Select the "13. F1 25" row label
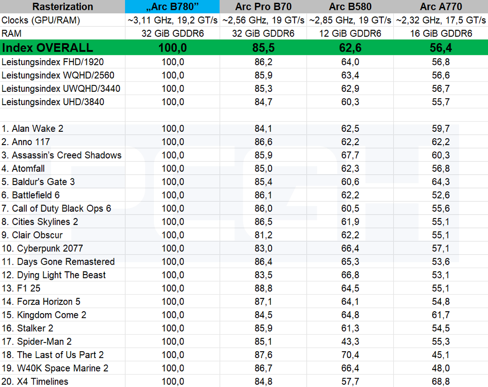 coord(21,288)
